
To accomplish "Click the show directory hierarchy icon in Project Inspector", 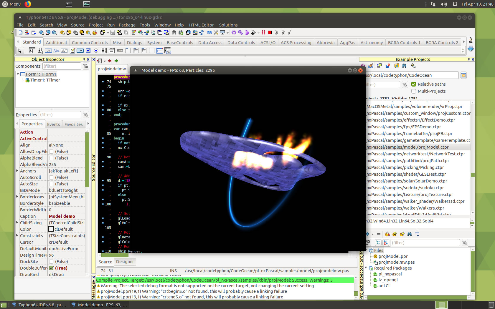I will pos(378,243).
